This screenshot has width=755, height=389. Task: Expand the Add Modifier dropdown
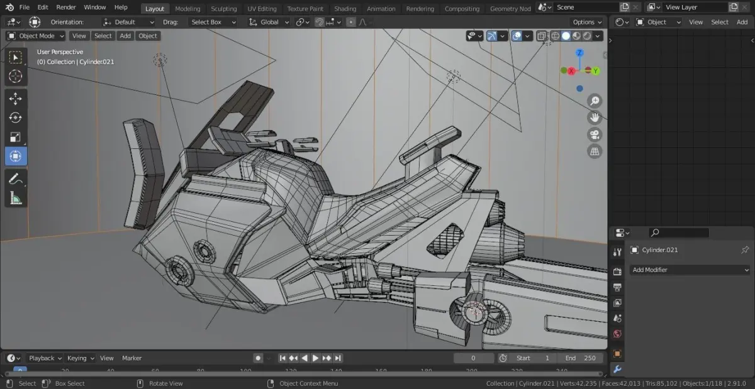(x=690, y=270)
